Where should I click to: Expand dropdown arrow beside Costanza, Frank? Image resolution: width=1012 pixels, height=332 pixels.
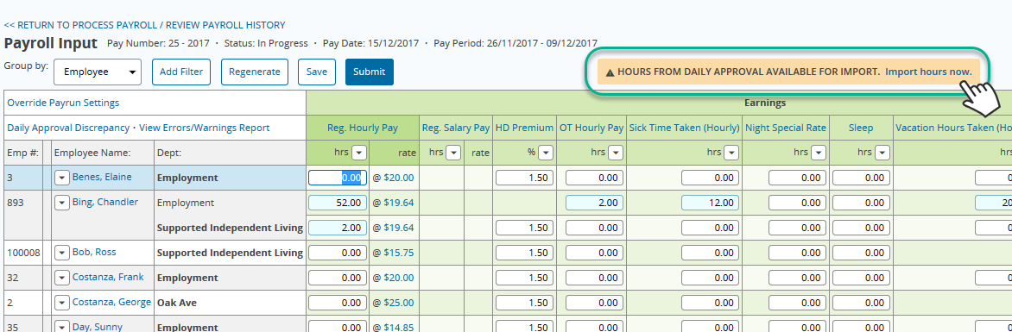coord(62,278)
